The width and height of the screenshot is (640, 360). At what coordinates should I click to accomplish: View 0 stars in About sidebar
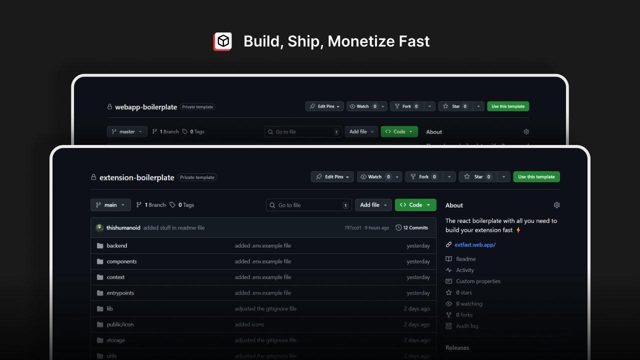point(464,292)
